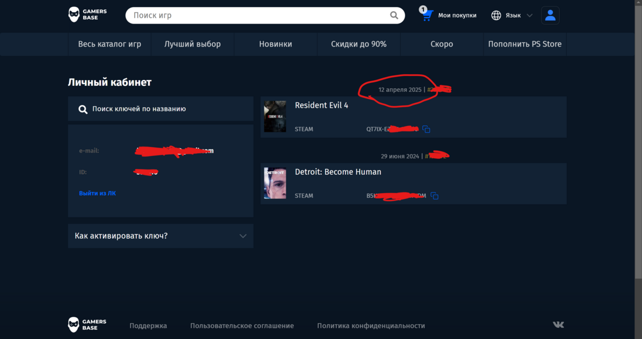Click the '12 апреля 2025' date
Image resolution: width=642 pixels, height=339 pixels.
(x=399, y=89)
